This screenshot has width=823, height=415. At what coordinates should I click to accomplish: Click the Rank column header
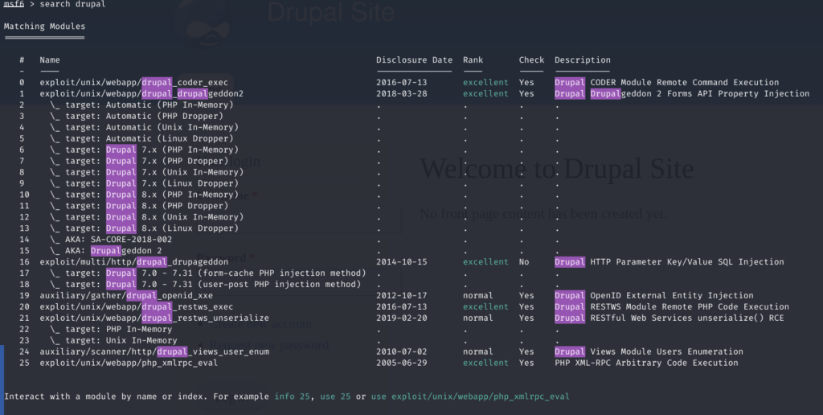[473, 60]
